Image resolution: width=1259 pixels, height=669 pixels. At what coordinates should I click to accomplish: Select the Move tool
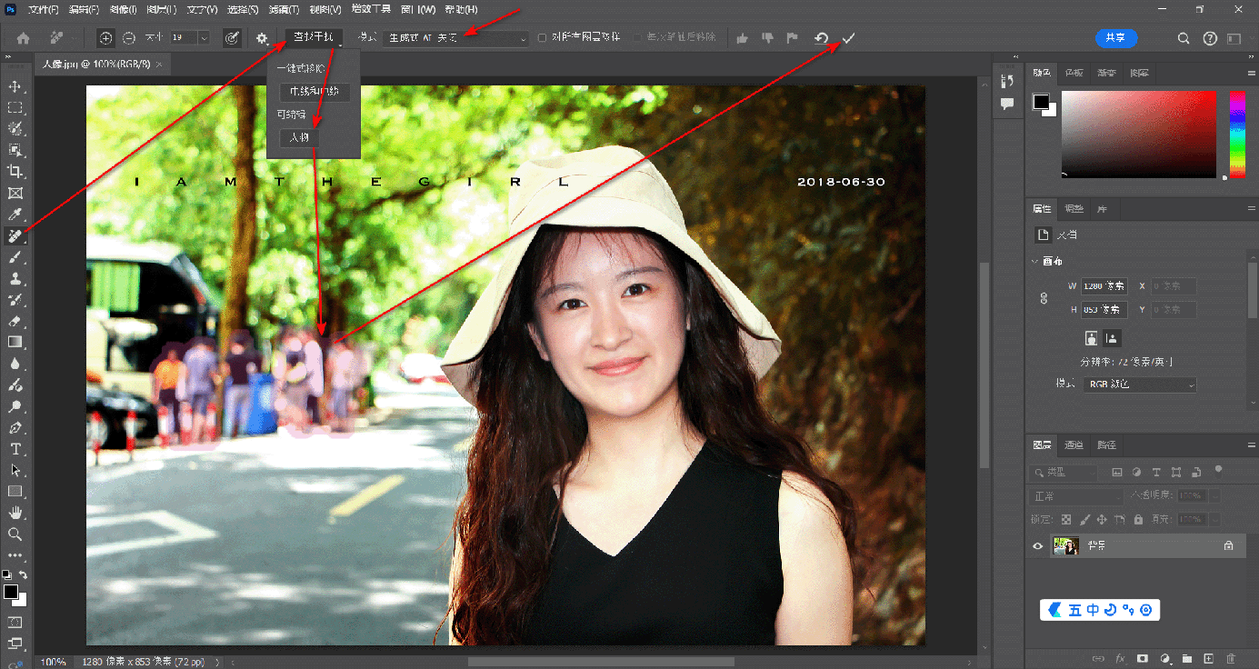coord(15,86)
